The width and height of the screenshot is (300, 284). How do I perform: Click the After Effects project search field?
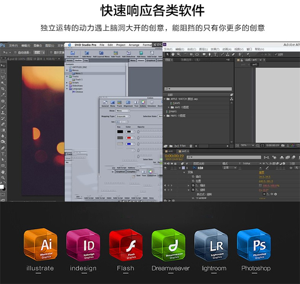click(198, 89)
